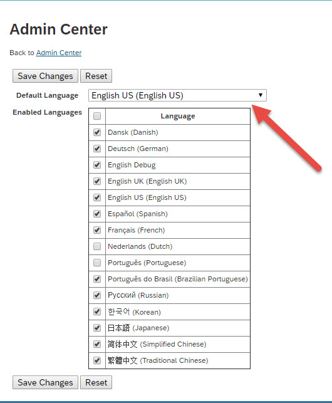Toggle the select-all checkbox in Language header
332x403 pixels.
tap(97, 116)
